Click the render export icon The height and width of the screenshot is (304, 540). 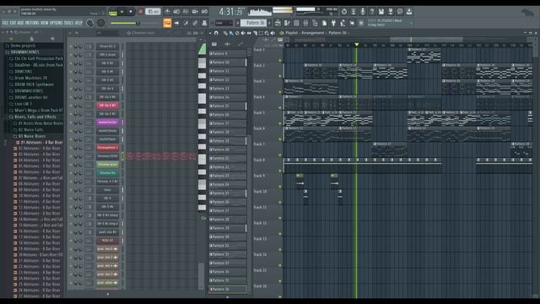[x=391, y=12]
